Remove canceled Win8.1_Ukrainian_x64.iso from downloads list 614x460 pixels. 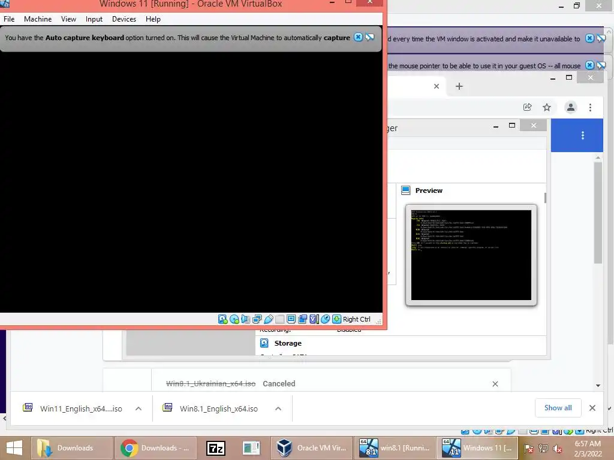pos(495,384)
